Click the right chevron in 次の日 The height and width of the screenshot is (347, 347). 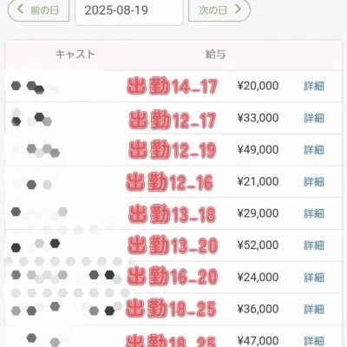238,10
